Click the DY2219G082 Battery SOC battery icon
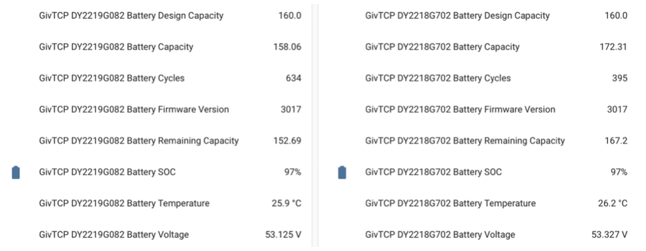The height and width of the screenshot is (251, 646). 15,172
